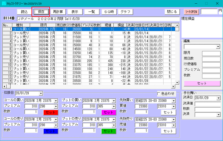Open the 編集 type dropdown
Viewport: 223px width, 141px height.
[x=218, y=47]
